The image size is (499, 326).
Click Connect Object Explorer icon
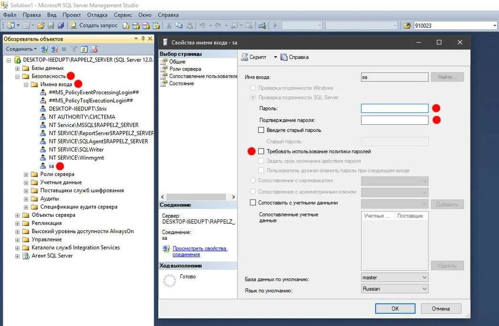pos(44,49)
